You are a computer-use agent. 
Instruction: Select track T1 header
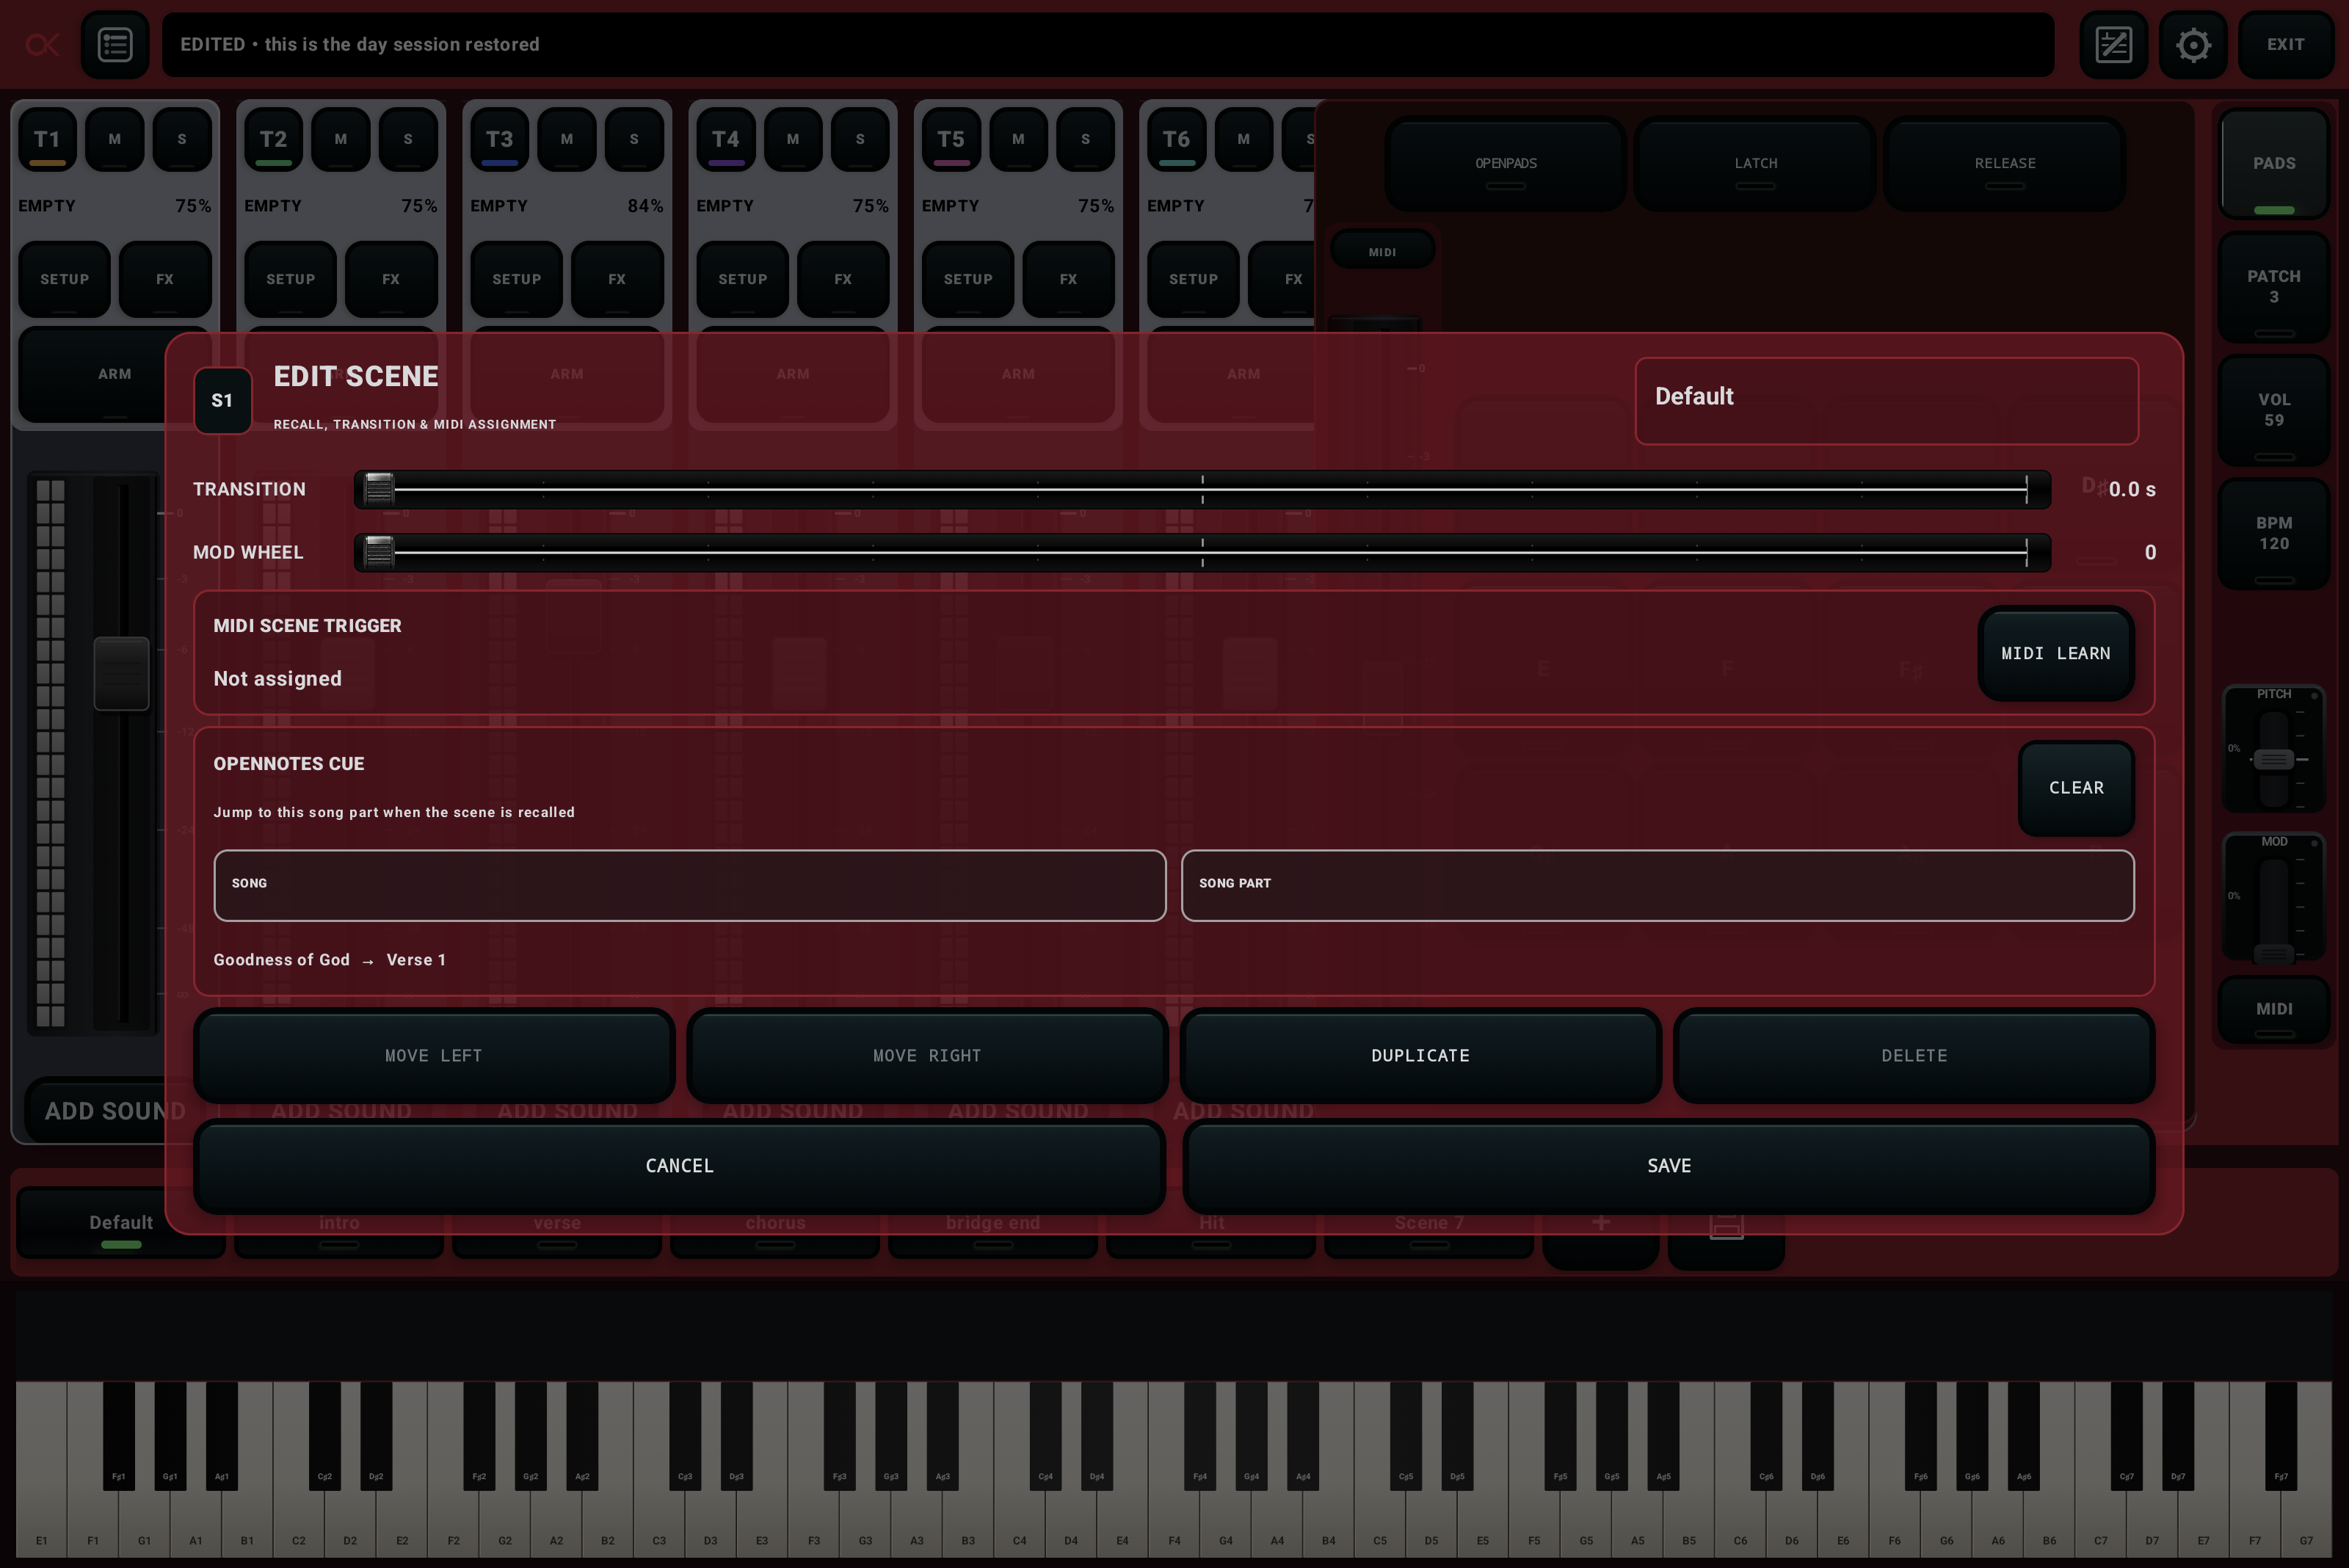47,139
